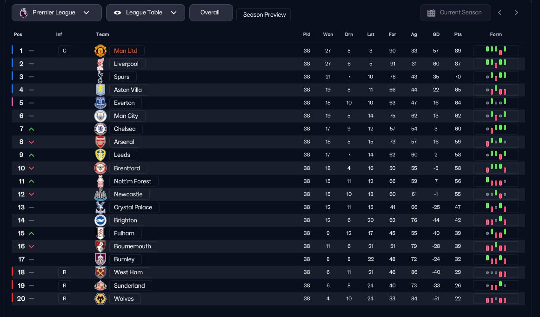Select the Overall tab
Screen dimensions: 540x317
coord(210,13)
